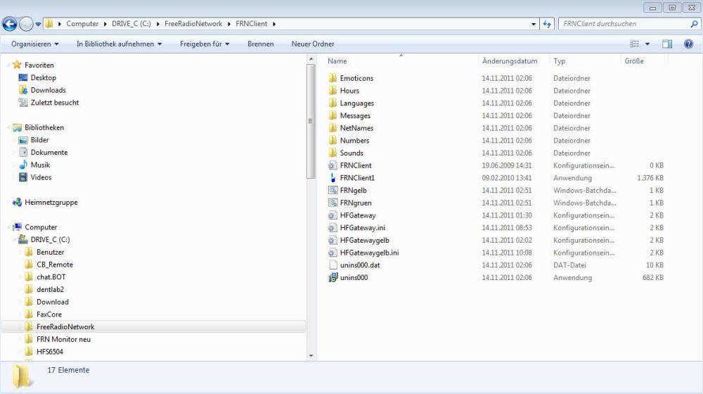Open 'Zuletzt besucht' in navigation pane
The width and height of the screenshot is (703, 394).
click(x=54, y=103)
